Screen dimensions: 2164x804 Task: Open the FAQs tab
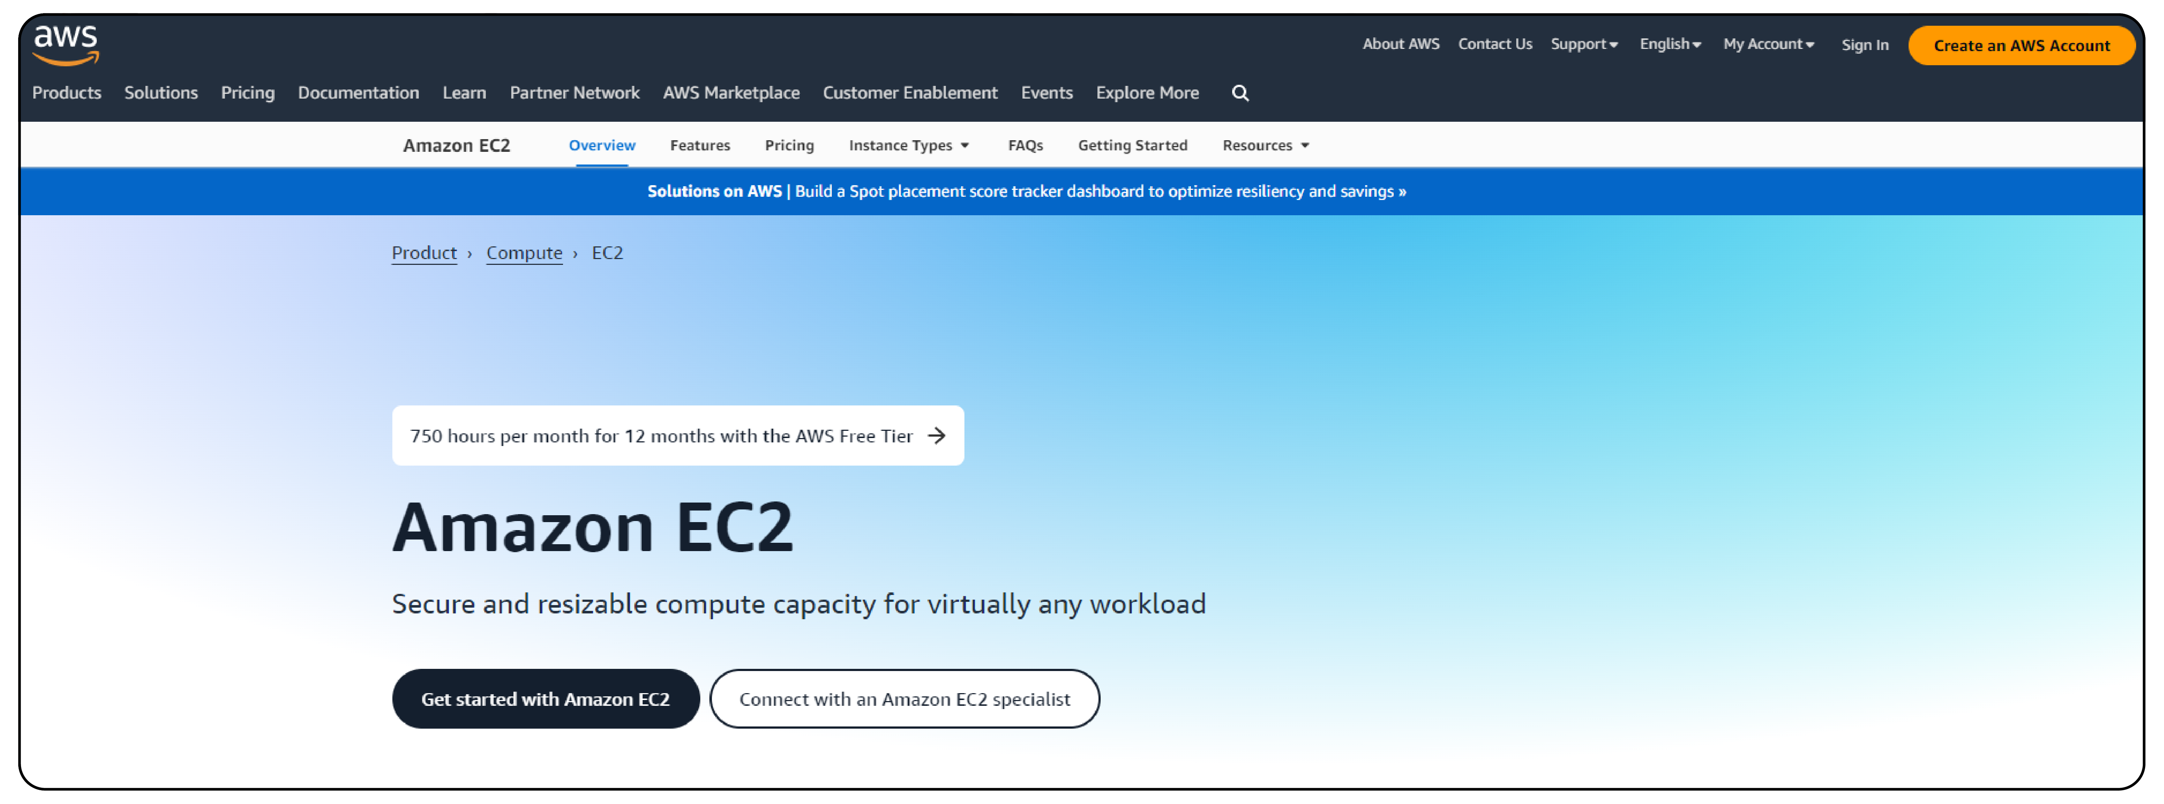tap(1026, 145)
